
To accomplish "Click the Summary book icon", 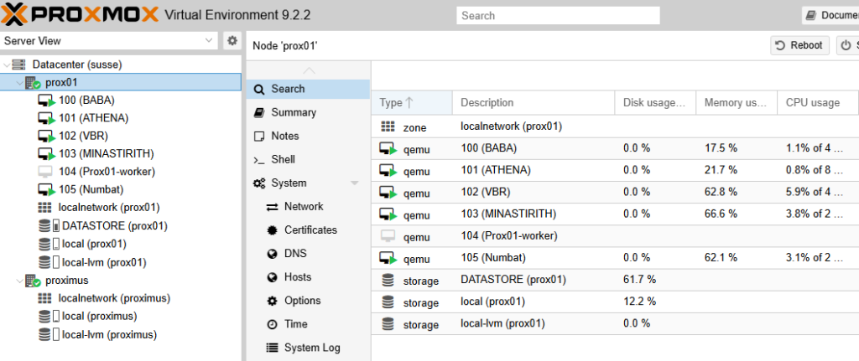I will click(260, 113).
